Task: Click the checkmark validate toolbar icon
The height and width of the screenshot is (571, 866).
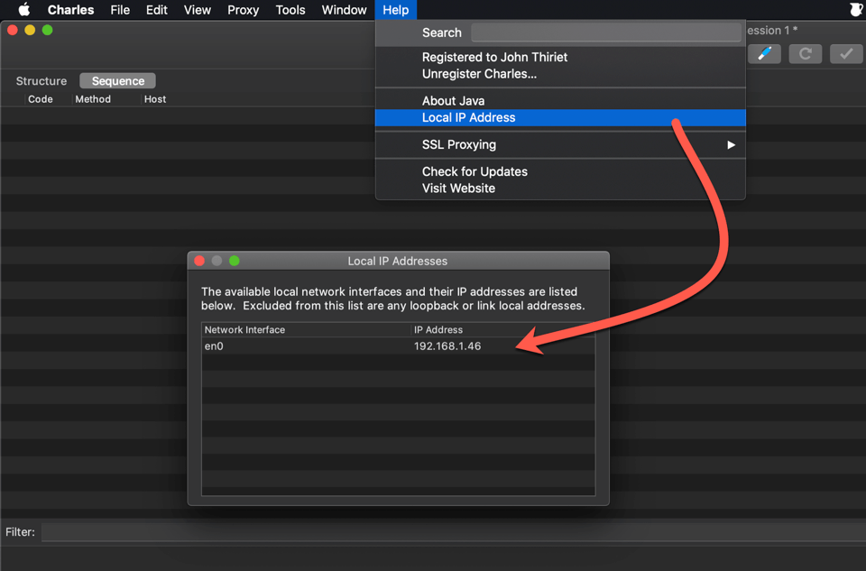Action: click(846, 53)
